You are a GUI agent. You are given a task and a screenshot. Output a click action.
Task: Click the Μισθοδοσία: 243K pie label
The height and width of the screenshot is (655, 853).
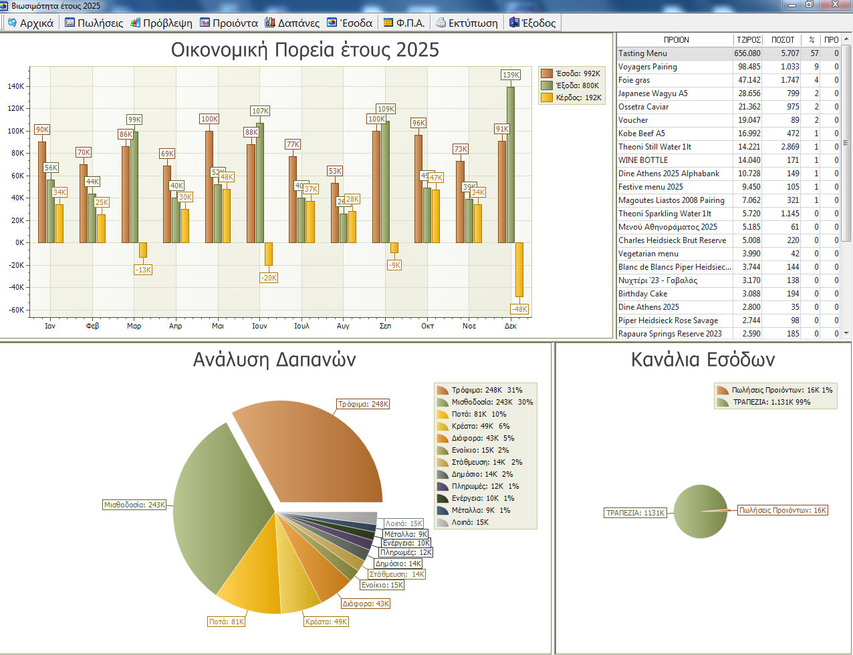[x=134, y=505]
